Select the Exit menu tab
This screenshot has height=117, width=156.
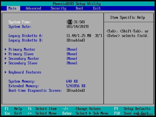pyautogui.click(x=97, y=8)
